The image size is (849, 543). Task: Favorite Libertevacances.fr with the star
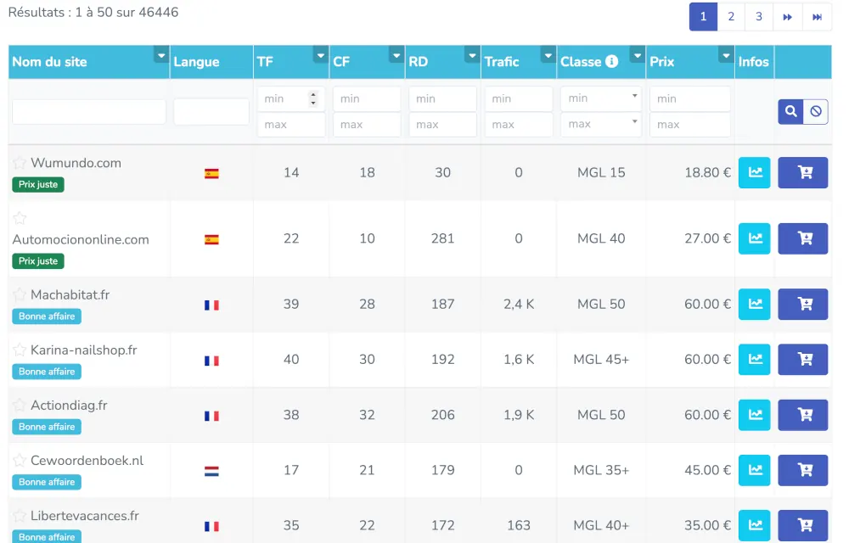pos(20,515)
